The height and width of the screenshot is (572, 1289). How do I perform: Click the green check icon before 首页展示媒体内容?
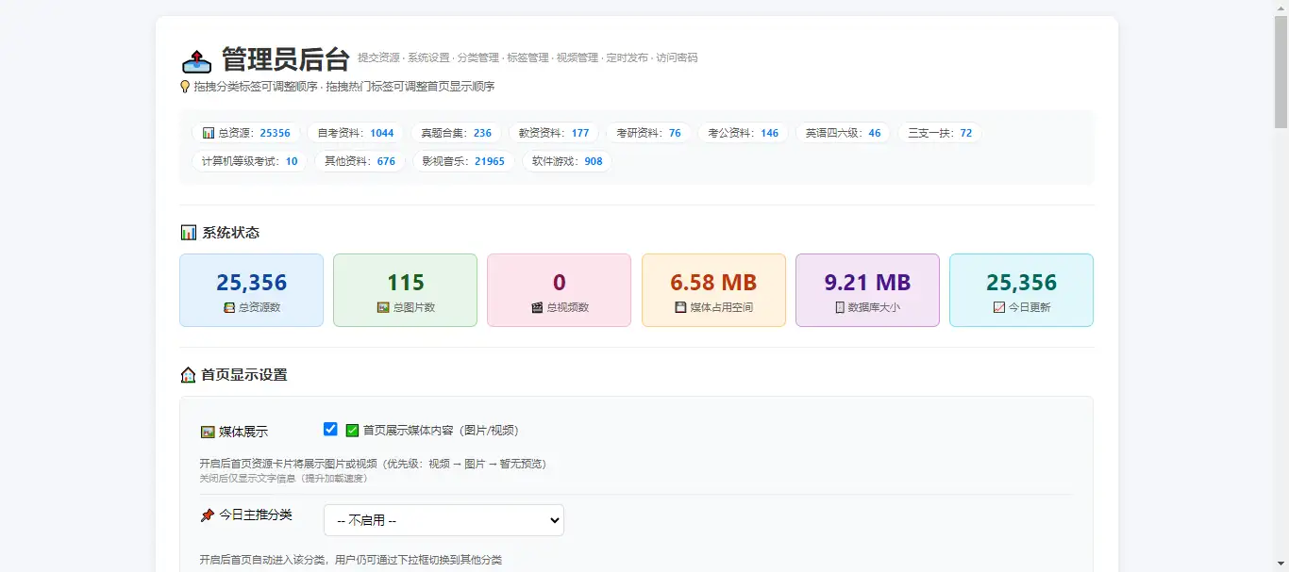pos(352,431)
